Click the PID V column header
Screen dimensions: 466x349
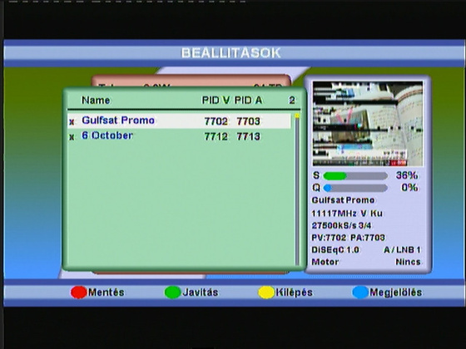(x=216, y=101)
